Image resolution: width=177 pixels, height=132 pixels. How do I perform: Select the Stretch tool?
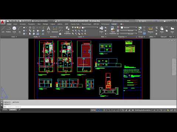(x=30, y=34)
